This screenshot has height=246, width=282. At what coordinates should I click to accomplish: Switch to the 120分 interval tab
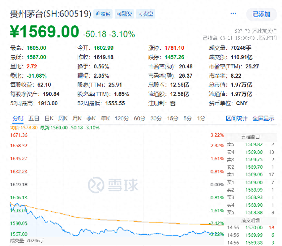121,119
